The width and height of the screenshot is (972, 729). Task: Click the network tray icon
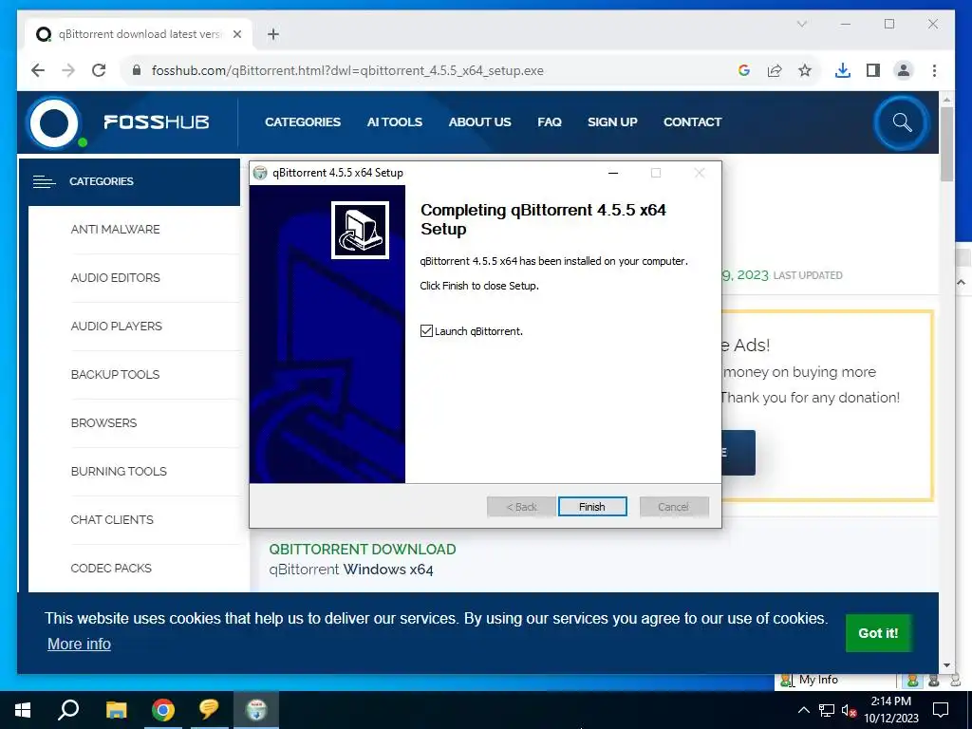click(827, 710)
